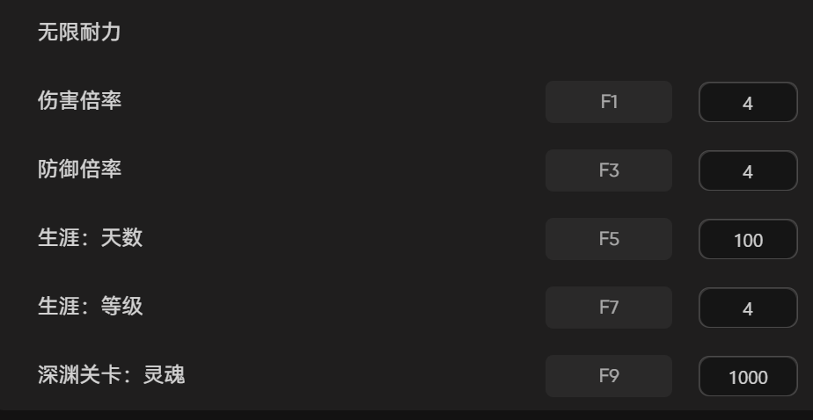Click the 无限耐力 option label
Screen dimensions: 813x420
[79, 33]
